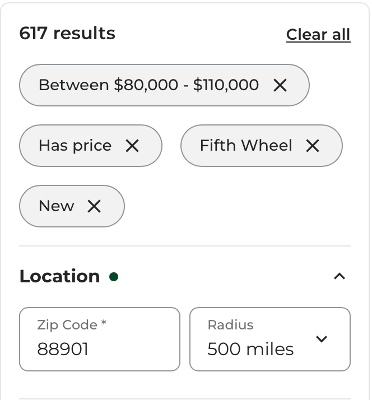The width and height of the screenshot is (372, 400).
Task: Collapse the Location section chevron
Action: [x=340, y=276]
